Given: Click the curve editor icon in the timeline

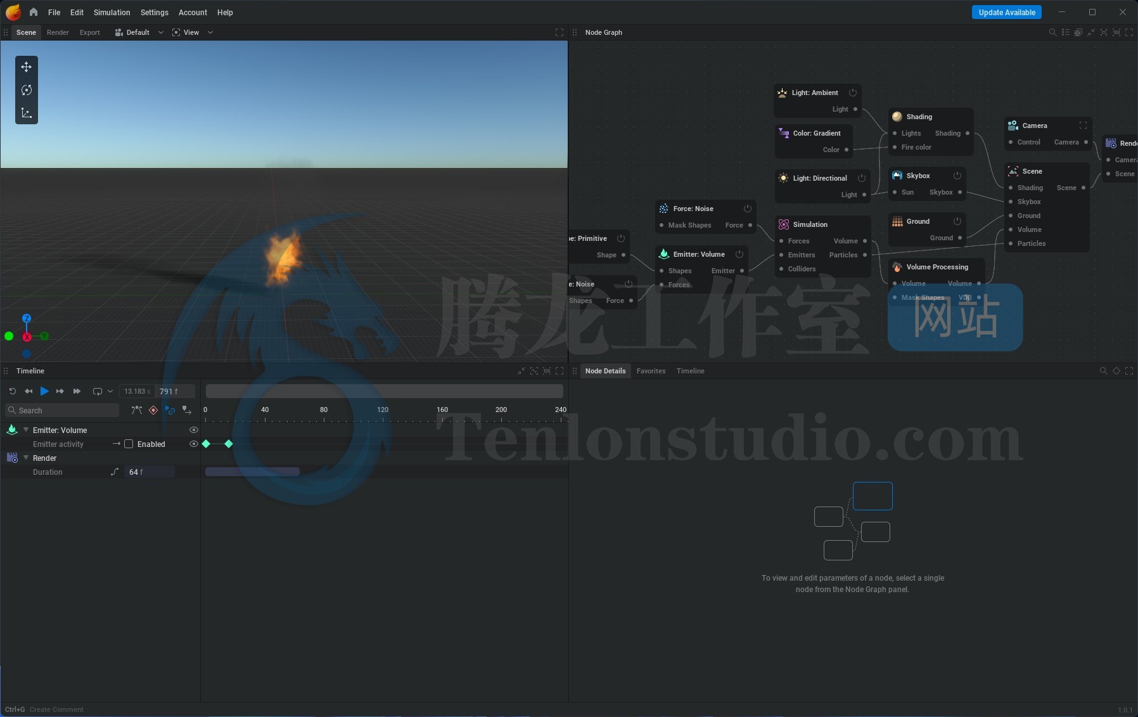Looking at the screenshot, I should (x=136, y=410).
